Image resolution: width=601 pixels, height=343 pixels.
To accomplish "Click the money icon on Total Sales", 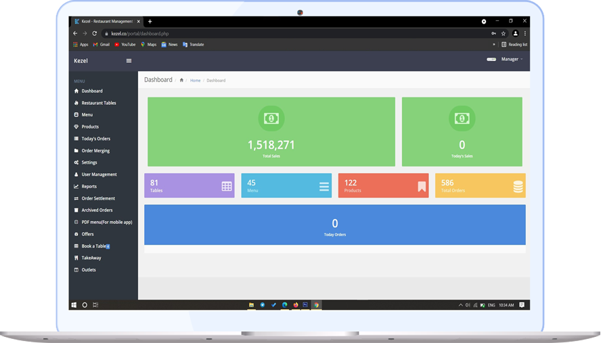I will 271,118.
